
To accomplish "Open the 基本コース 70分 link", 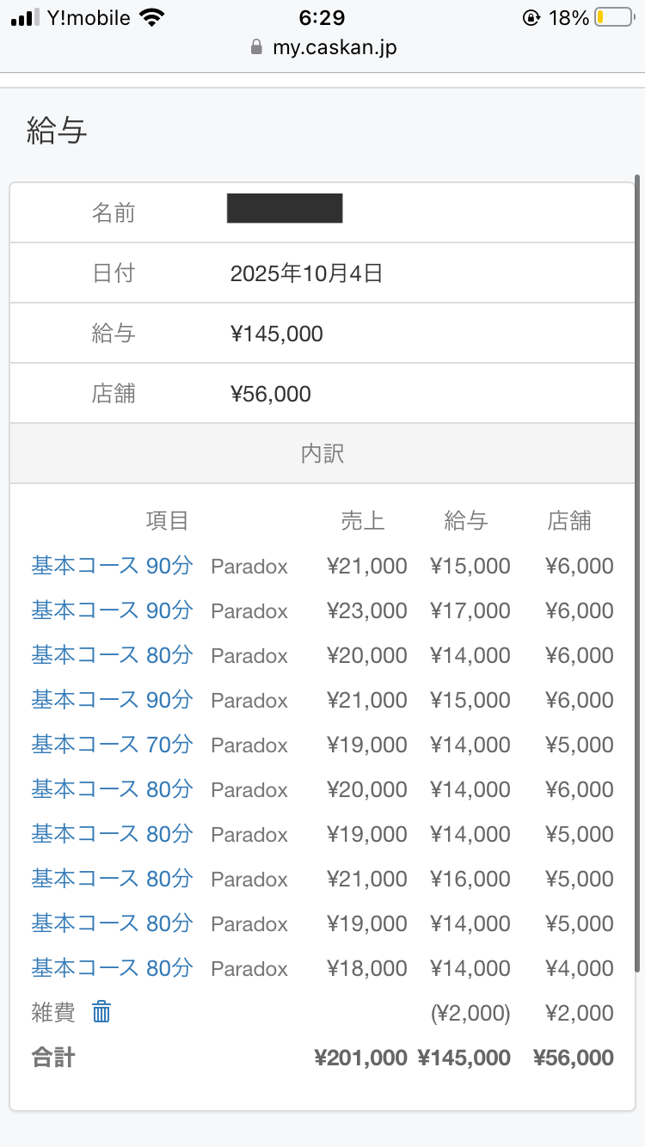I will click(x=112, y=745).
